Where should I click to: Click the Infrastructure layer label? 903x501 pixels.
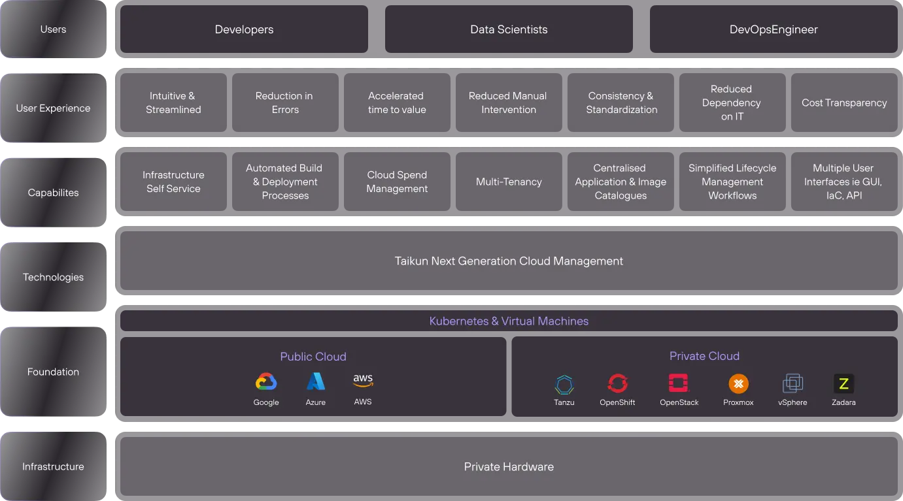coord(53,466)
